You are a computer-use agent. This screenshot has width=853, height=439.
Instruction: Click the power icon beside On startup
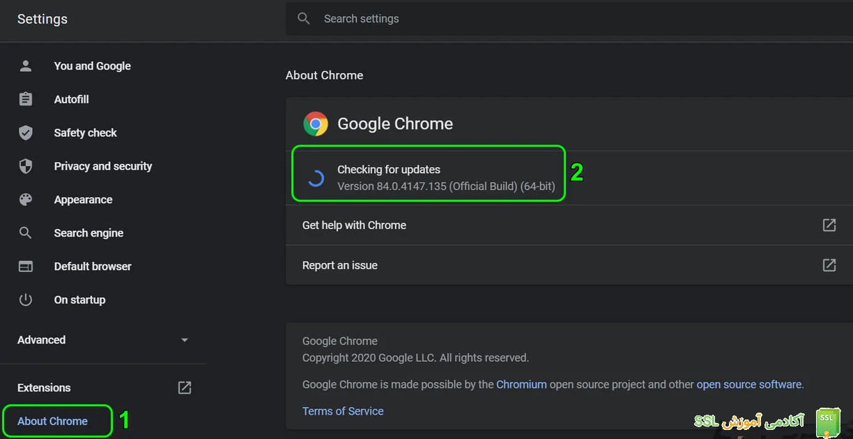[x=26, y=300]
